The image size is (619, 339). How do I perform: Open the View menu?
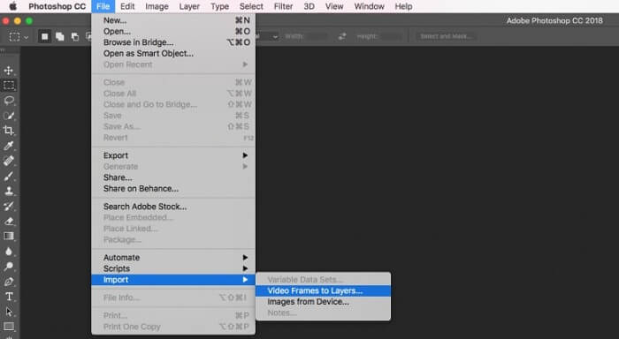coord(334,6)
